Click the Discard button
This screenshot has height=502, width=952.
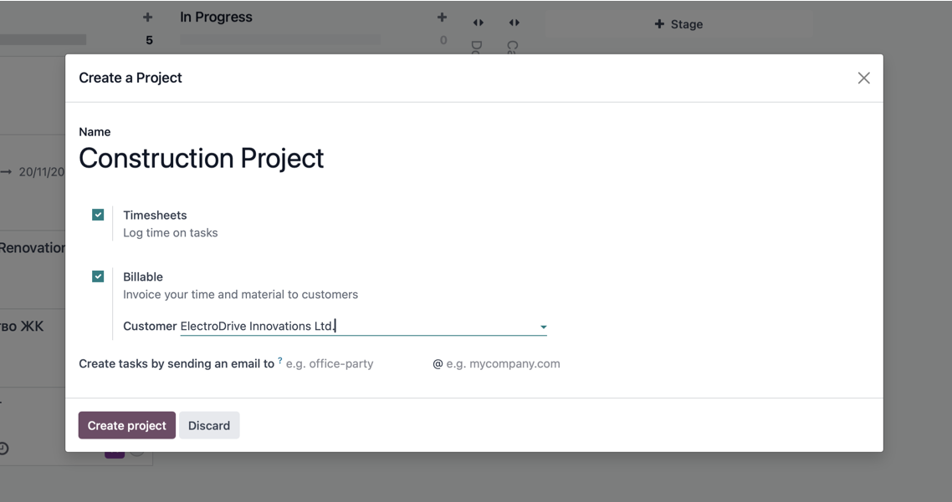coord(209,426)
